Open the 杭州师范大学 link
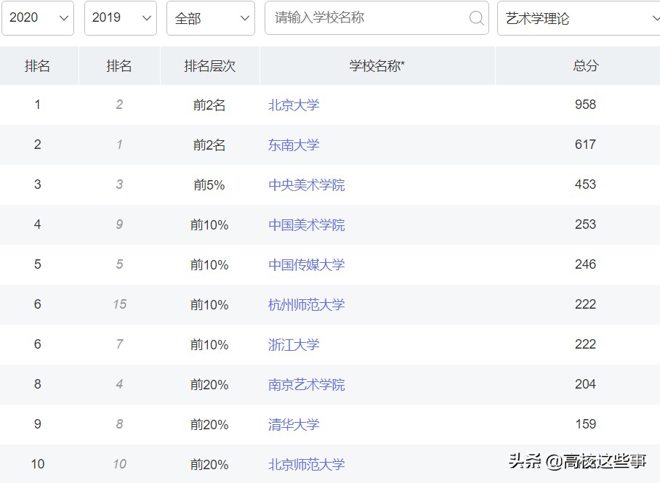The image size is (660, 483). click(x=306, y=304)
